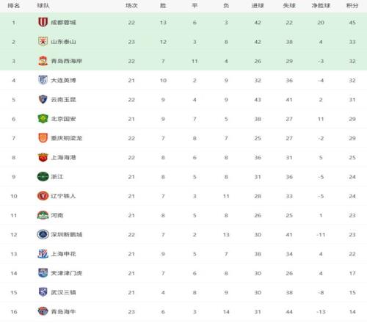Click the 山东泰山 team crest
367x323 pixels.
click(43, 42)
